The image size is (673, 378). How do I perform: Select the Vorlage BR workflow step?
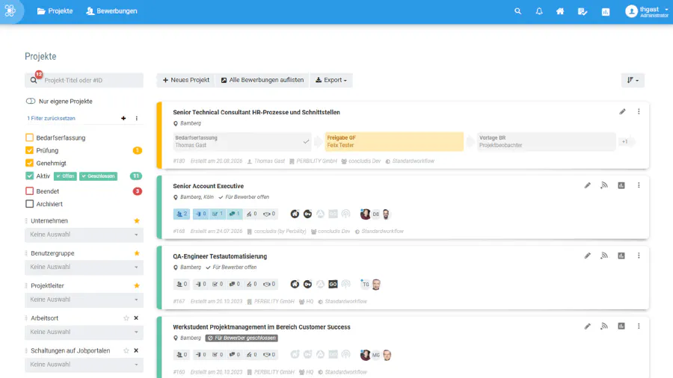(x=546, y=141)
